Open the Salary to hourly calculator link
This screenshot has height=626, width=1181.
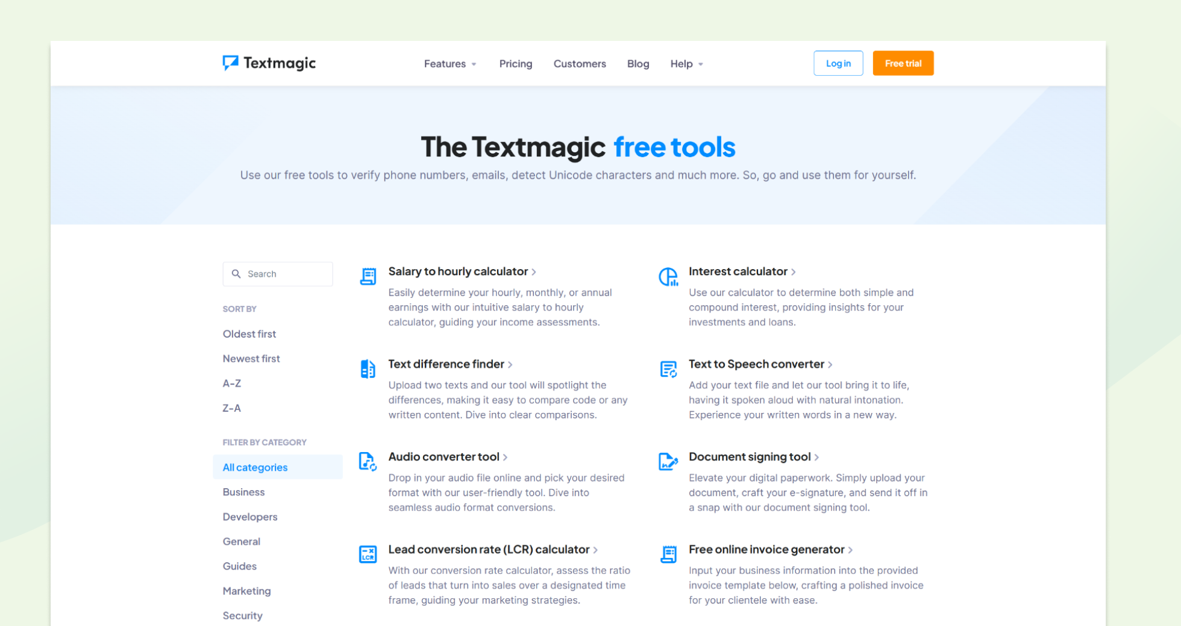click(x=462, y=271)
